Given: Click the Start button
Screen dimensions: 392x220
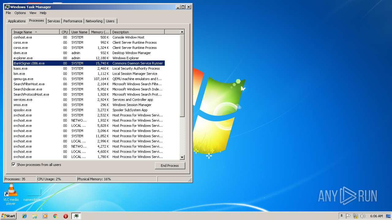Looking at the screenshot, I should click(8, 216).
